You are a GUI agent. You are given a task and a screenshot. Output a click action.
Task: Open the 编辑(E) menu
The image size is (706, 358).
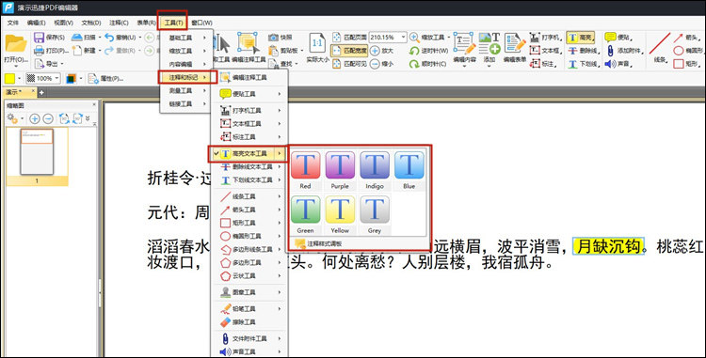(x=36, y=23)
